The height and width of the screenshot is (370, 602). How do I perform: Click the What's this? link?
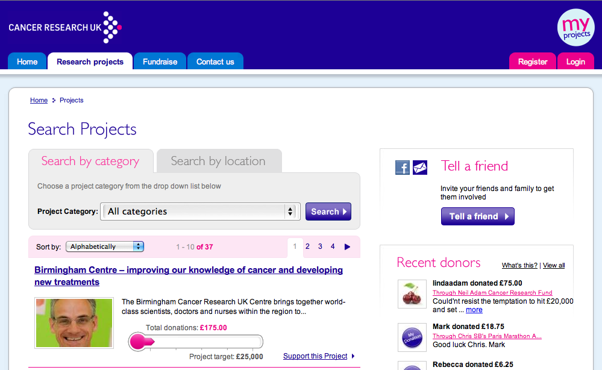[x=519, y=265]
